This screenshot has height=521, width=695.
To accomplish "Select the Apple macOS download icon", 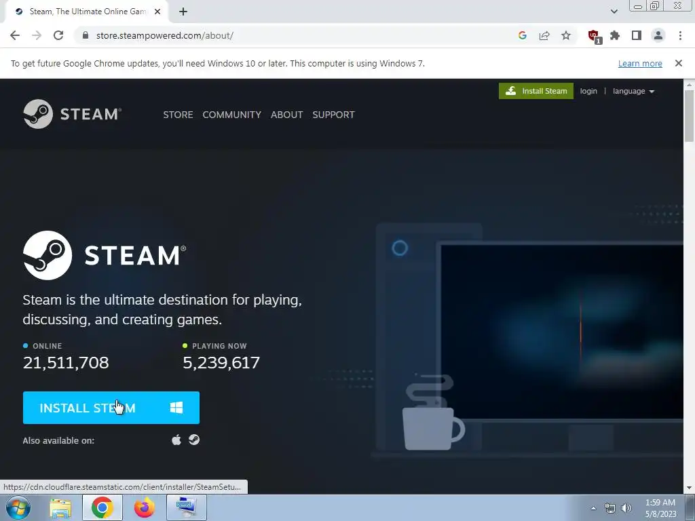I will point(176,440).
